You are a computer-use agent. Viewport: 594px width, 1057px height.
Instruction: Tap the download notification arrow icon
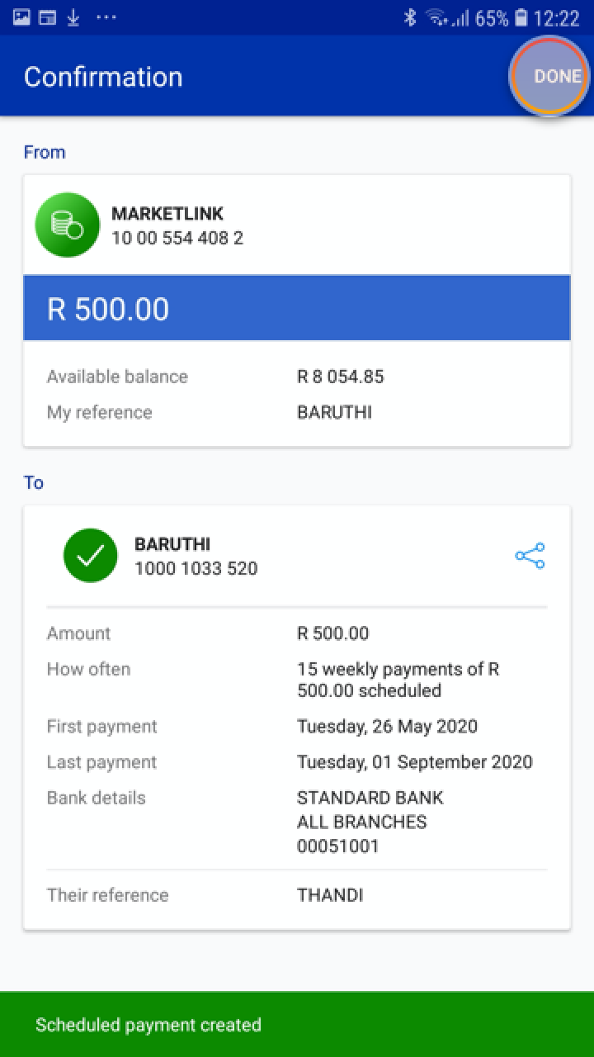pos(73,17)
